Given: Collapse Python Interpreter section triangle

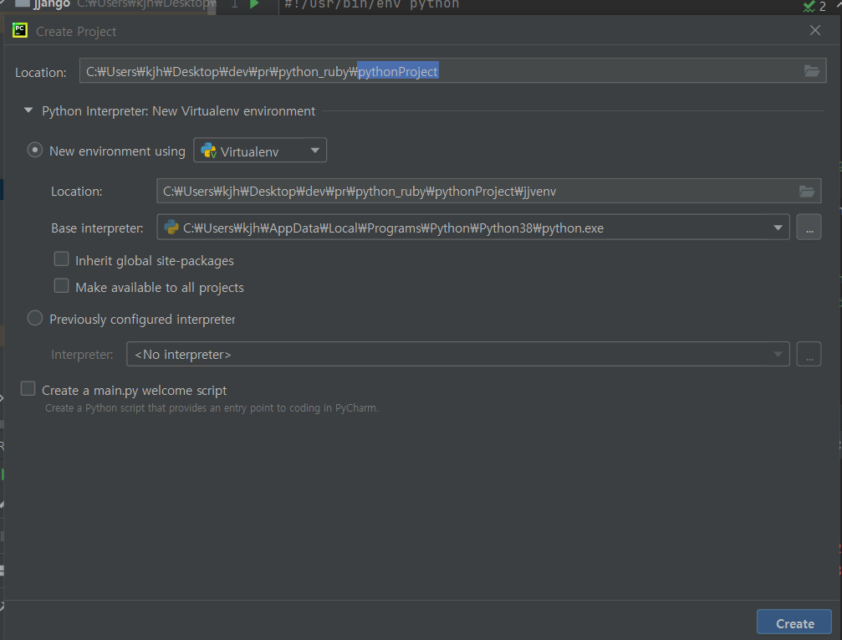Looking at the screenshot, I should pyautogui.click(x=28, y=110).
